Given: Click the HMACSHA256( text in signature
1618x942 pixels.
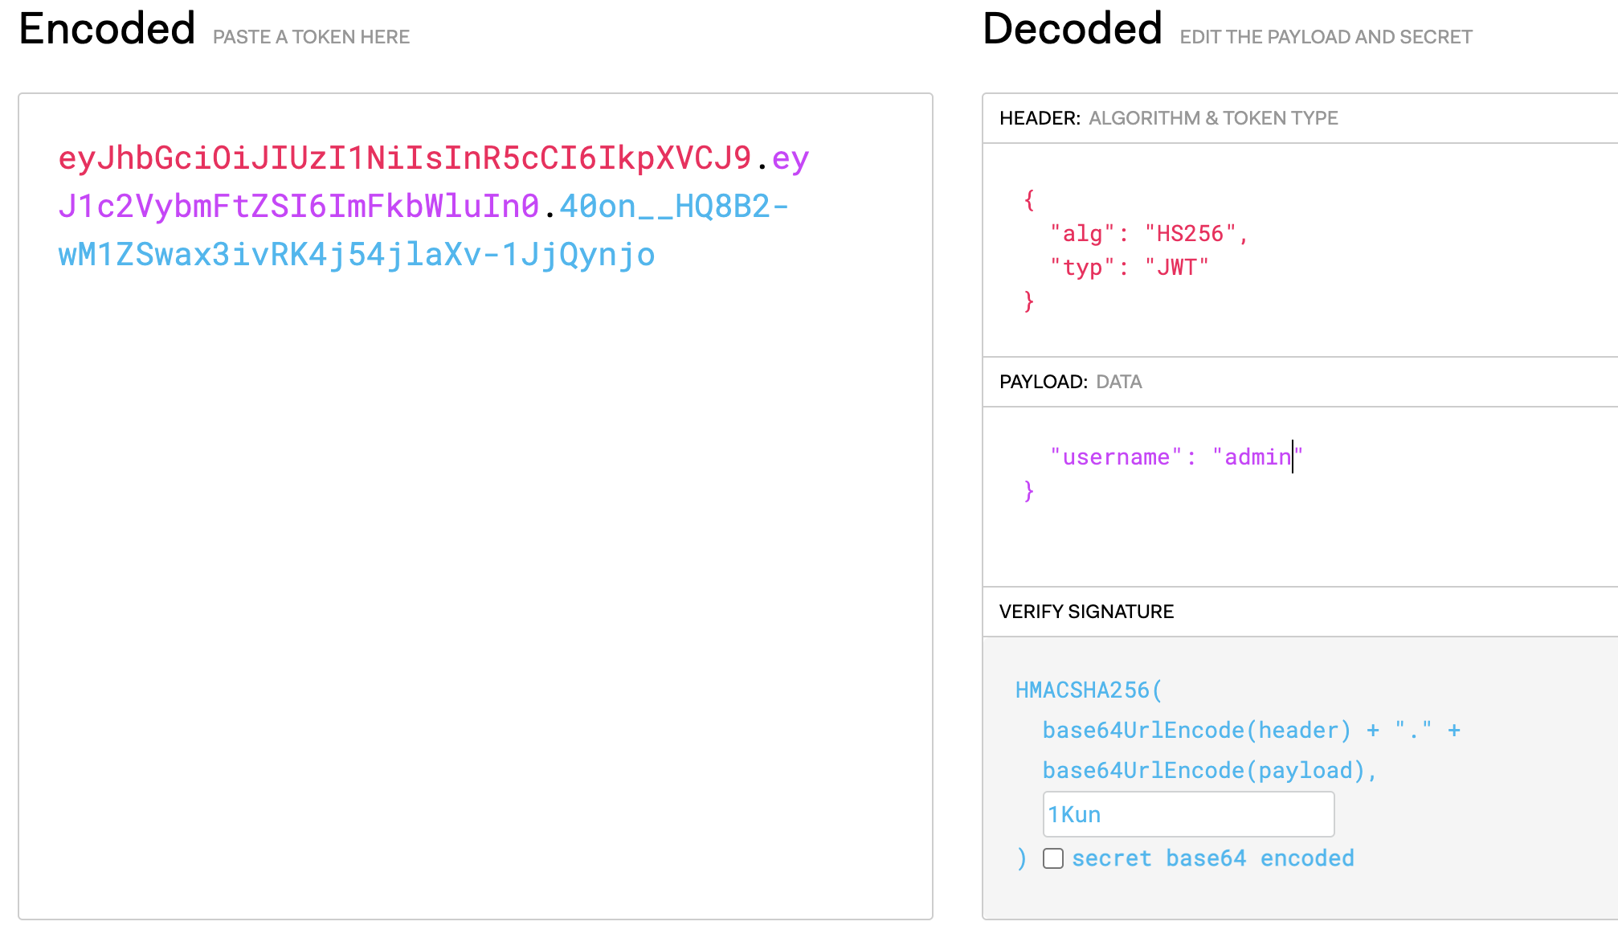Looking at the screenshot, I should (1089, 690).
